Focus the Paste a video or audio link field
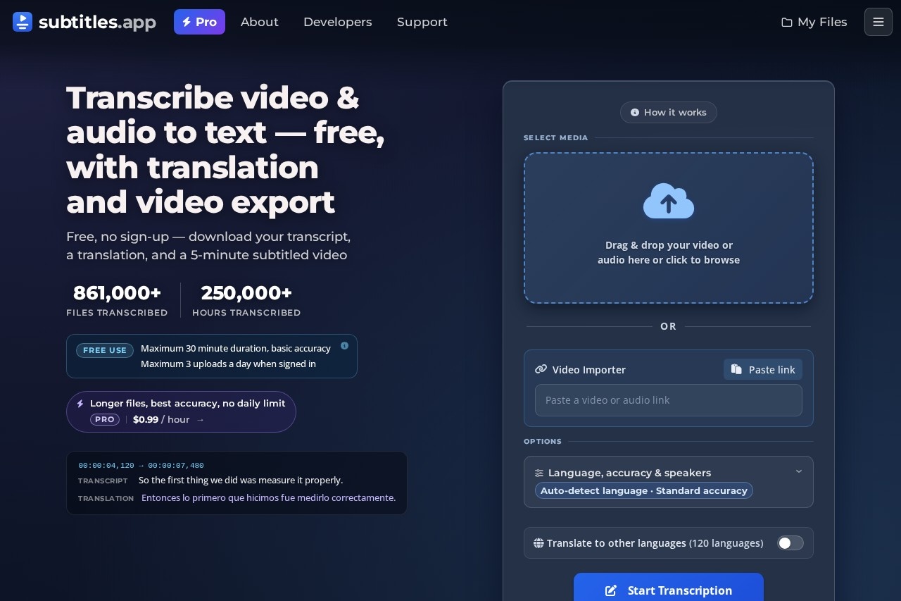Screen dimensions: 901x601 coord(669,400)
